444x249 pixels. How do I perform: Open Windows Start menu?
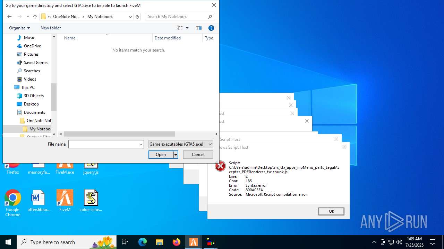pyautogui.click(x=8, y=242)
